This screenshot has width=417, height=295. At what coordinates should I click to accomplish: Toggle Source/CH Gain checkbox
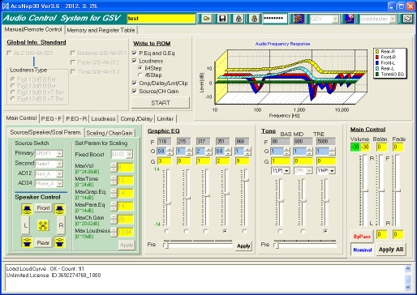135,91
